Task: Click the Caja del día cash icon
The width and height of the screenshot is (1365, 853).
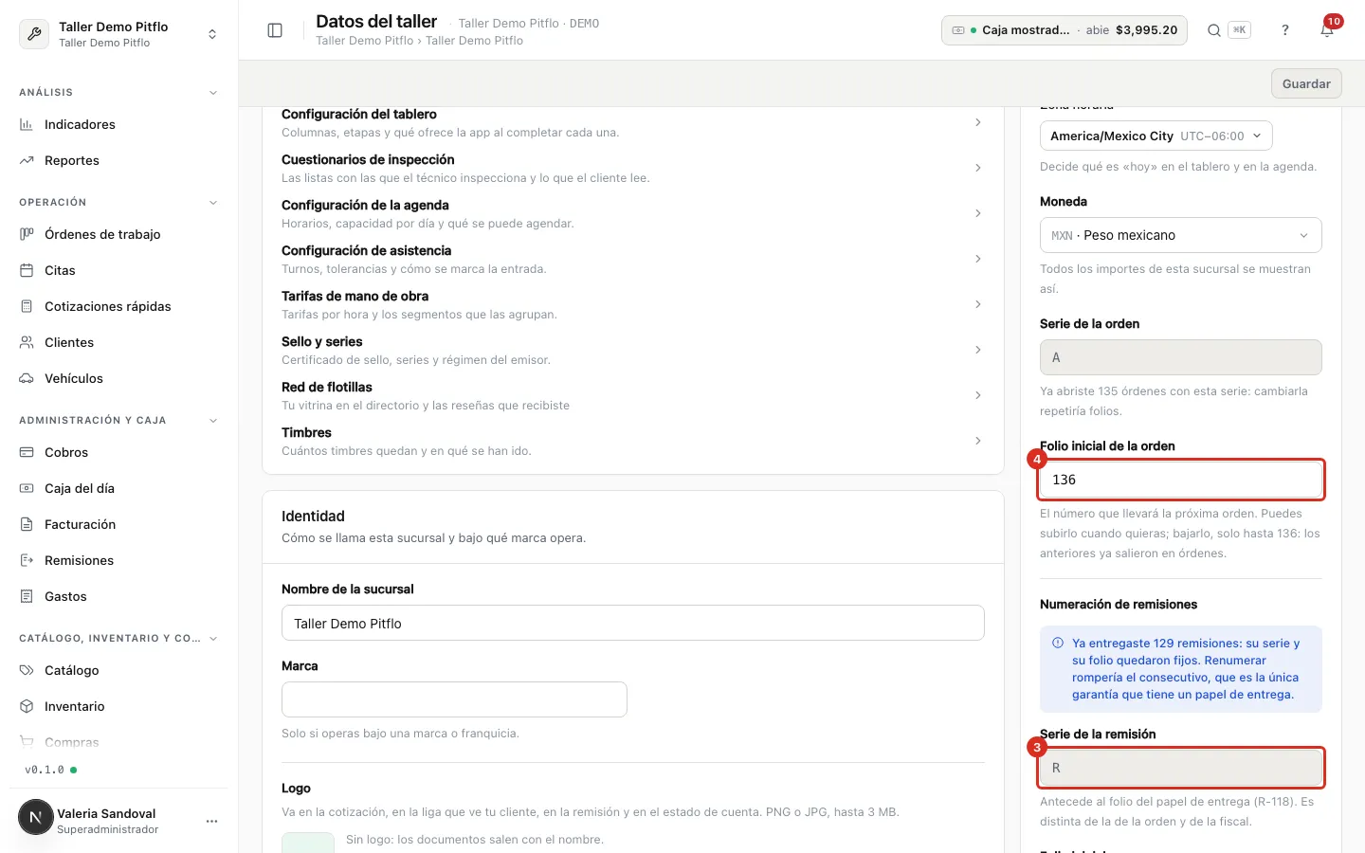Action: (27, 488)
